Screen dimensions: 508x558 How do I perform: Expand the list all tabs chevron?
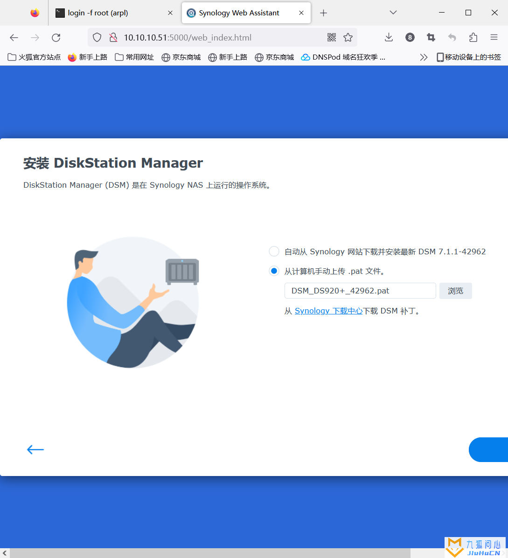pyautogui.click(x=393, y=13)
